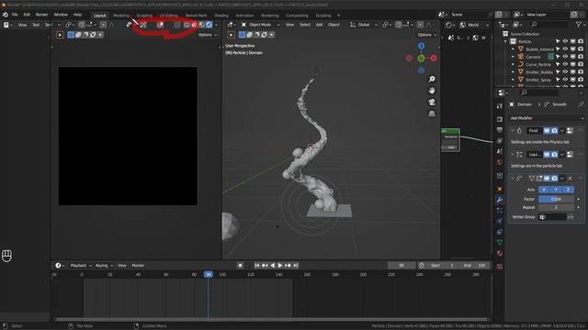Select rendered shading mode in left viewport
Viewport: 588px width, 330px height.
coord(209,25)
